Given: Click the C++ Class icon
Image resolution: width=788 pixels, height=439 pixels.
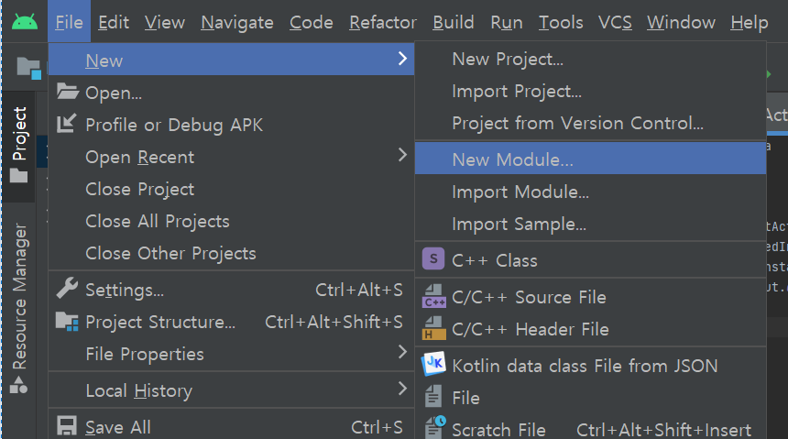Looking at the screenshot, I should pyautogui.click(x=433, y=260).
